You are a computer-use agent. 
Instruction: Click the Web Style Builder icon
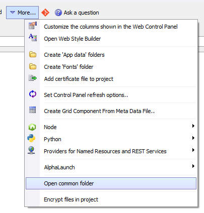33,38
